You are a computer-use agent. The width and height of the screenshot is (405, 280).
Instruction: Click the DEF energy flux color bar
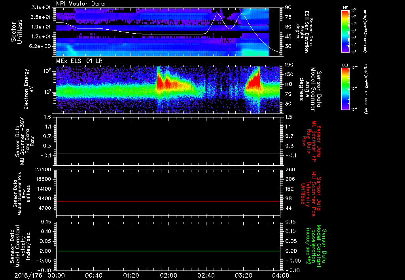click(346, 88)
